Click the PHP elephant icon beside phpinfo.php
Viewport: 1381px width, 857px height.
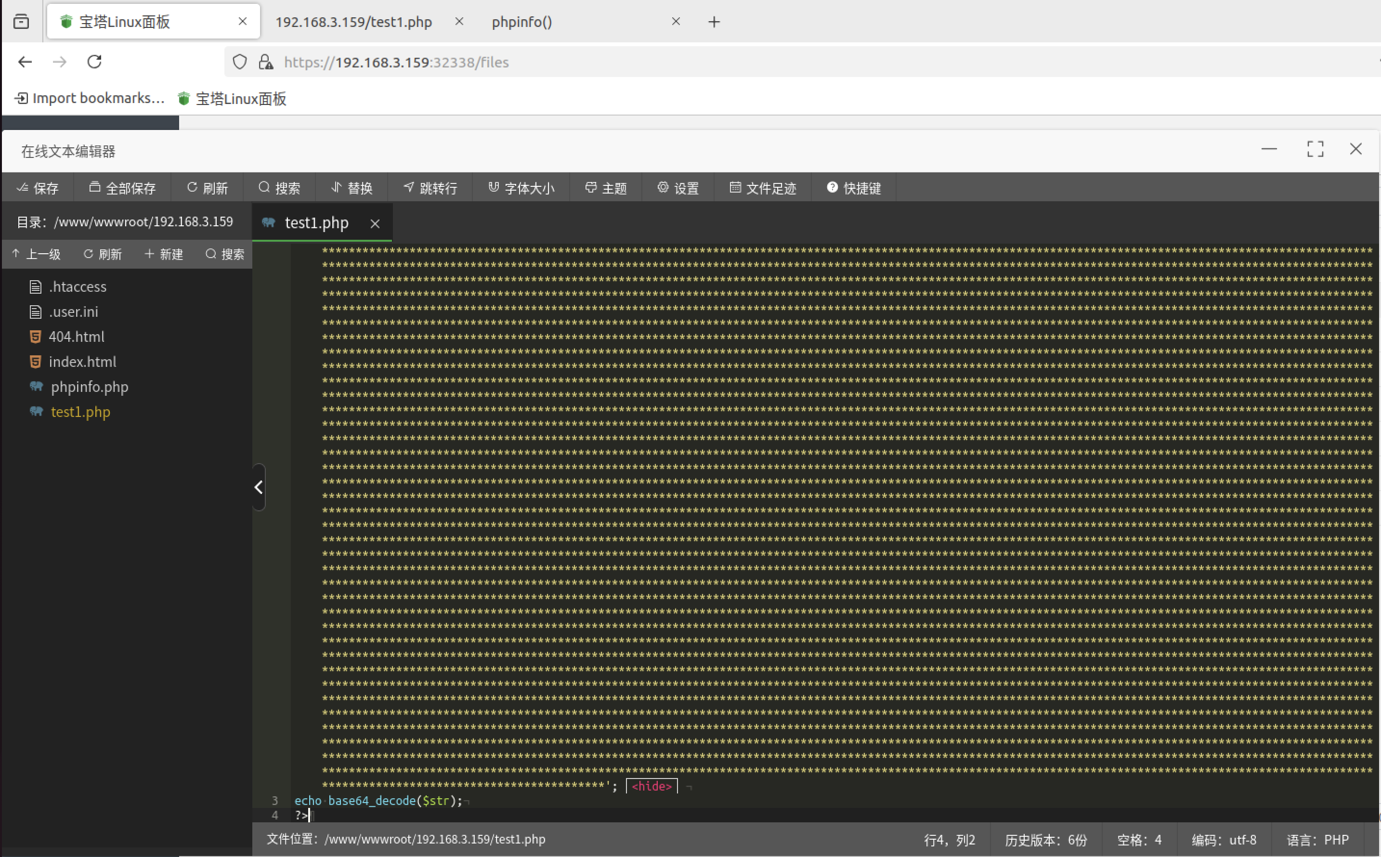click(x=36, y=387)
